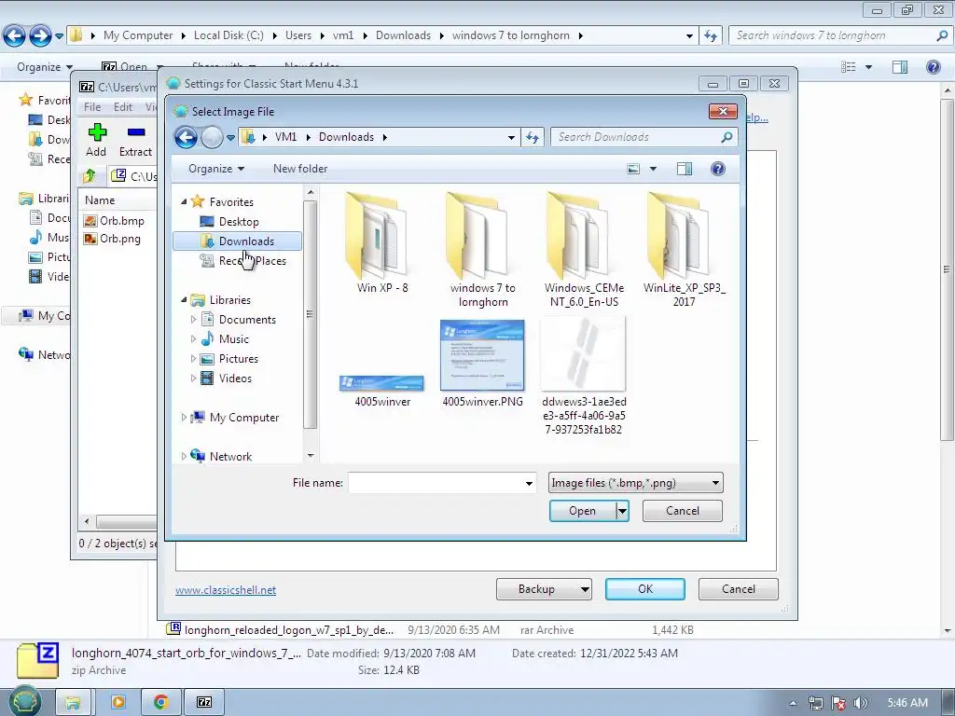Go back in Select Image File dialog
The image size is (955, 716).
click(x=186, y=138)
